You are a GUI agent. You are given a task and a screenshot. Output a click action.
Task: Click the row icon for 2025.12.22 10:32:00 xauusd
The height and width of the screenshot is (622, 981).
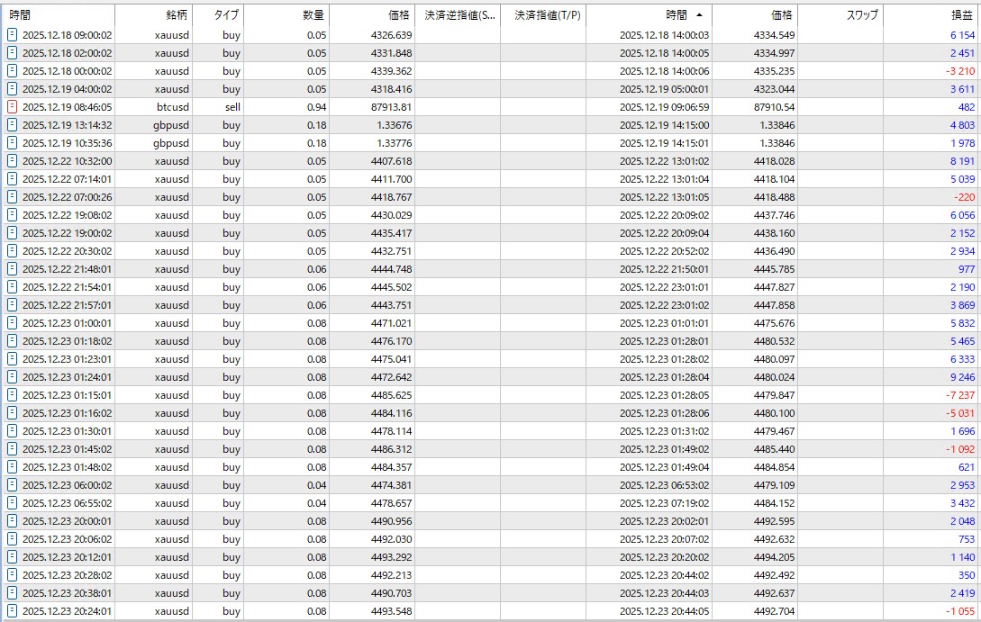click(13, 161)
